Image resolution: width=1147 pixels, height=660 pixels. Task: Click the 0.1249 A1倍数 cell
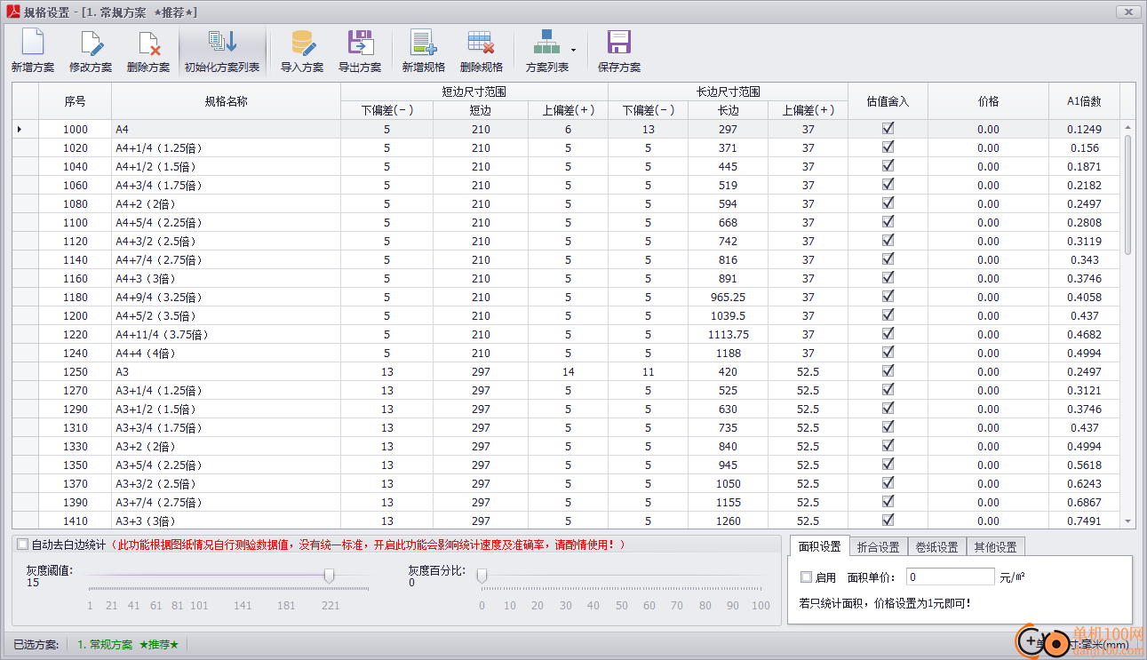1084,129
